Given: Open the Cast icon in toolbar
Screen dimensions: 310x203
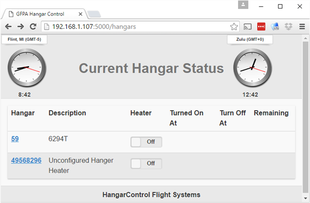Looking at the screenshot, I should point(247,26).
